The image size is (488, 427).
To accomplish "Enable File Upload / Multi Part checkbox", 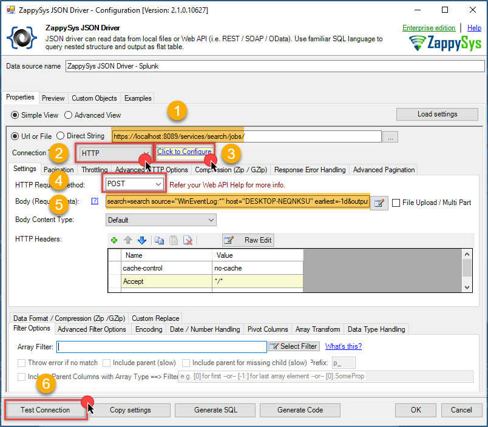I will (x=396, y=203).
